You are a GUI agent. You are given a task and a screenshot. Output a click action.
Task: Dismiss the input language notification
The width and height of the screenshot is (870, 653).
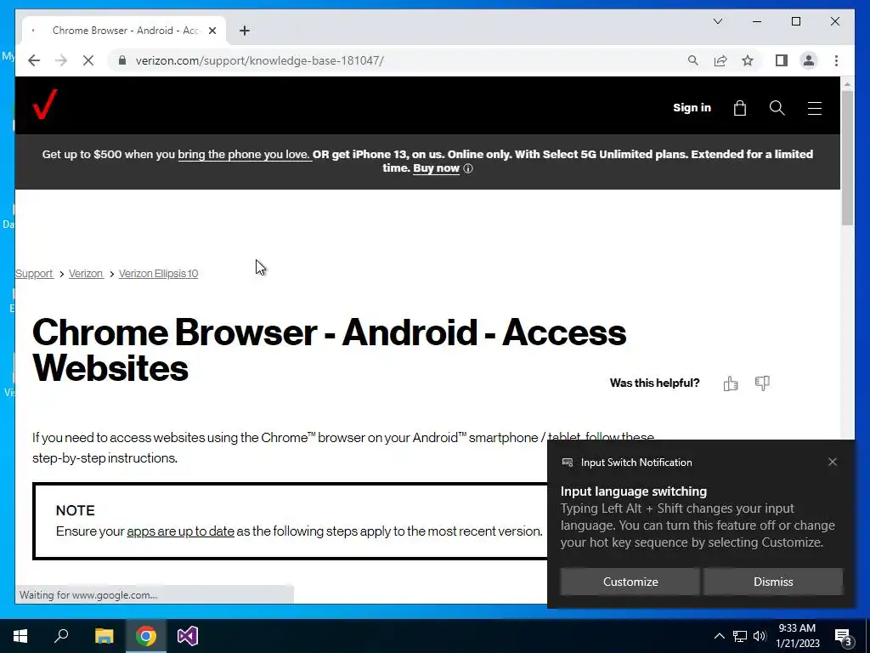[773, 582]
